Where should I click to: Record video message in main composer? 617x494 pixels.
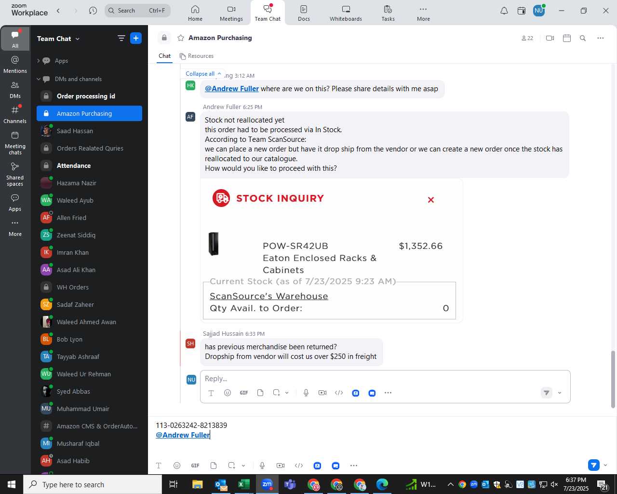(281, 466)
